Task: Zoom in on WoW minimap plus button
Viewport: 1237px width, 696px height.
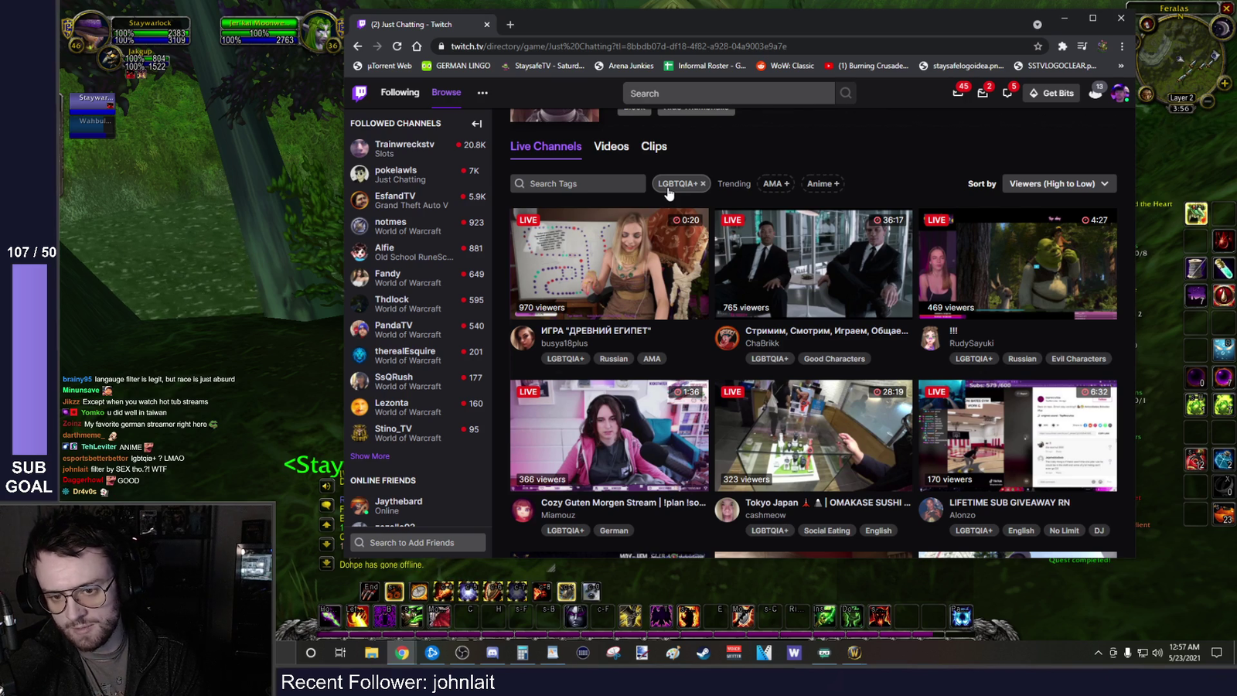Action: [1225, 83]
